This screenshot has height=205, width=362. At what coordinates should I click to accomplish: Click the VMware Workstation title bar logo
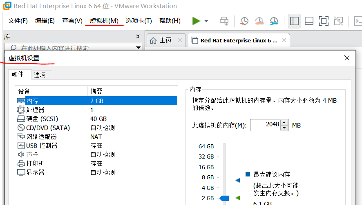7,6
